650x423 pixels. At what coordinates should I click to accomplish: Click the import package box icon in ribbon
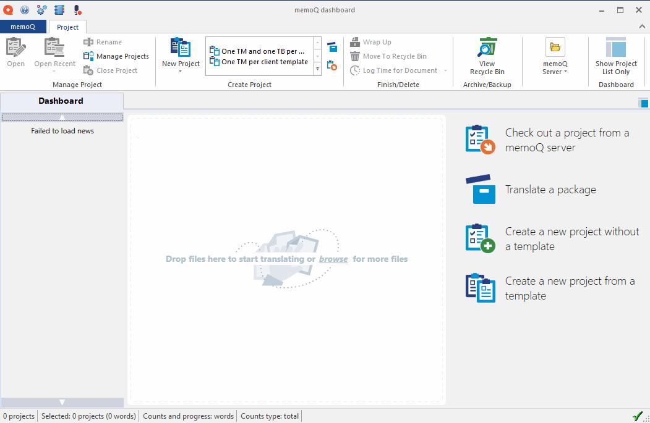pyautogui.click(x=332, y=46)
